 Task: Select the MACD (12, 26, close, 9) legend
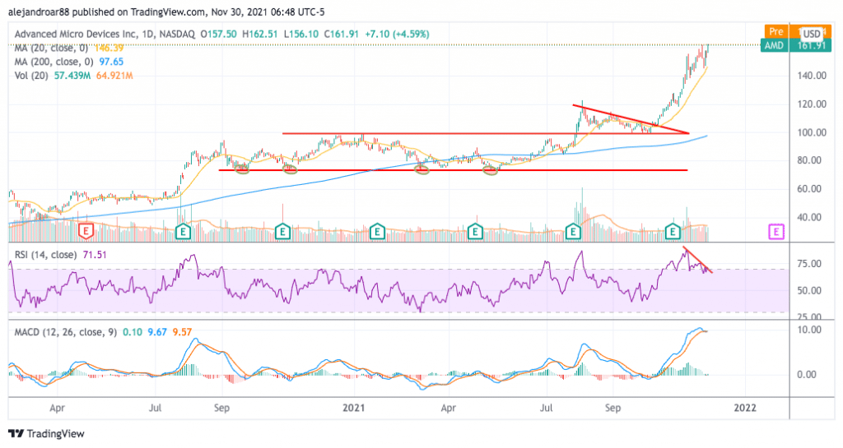coord(66,332)
